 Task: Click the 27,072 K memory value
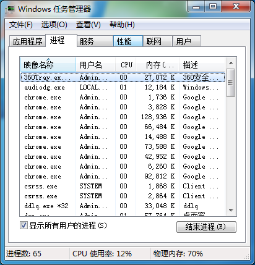pyautogui.click(x=160, y=77)
